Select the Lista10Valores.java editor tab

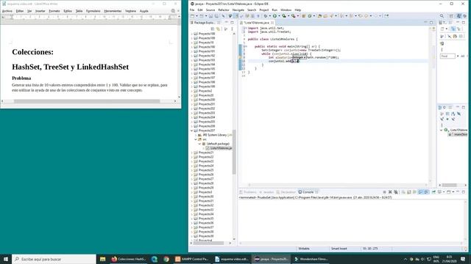click(x=257, y=23)
